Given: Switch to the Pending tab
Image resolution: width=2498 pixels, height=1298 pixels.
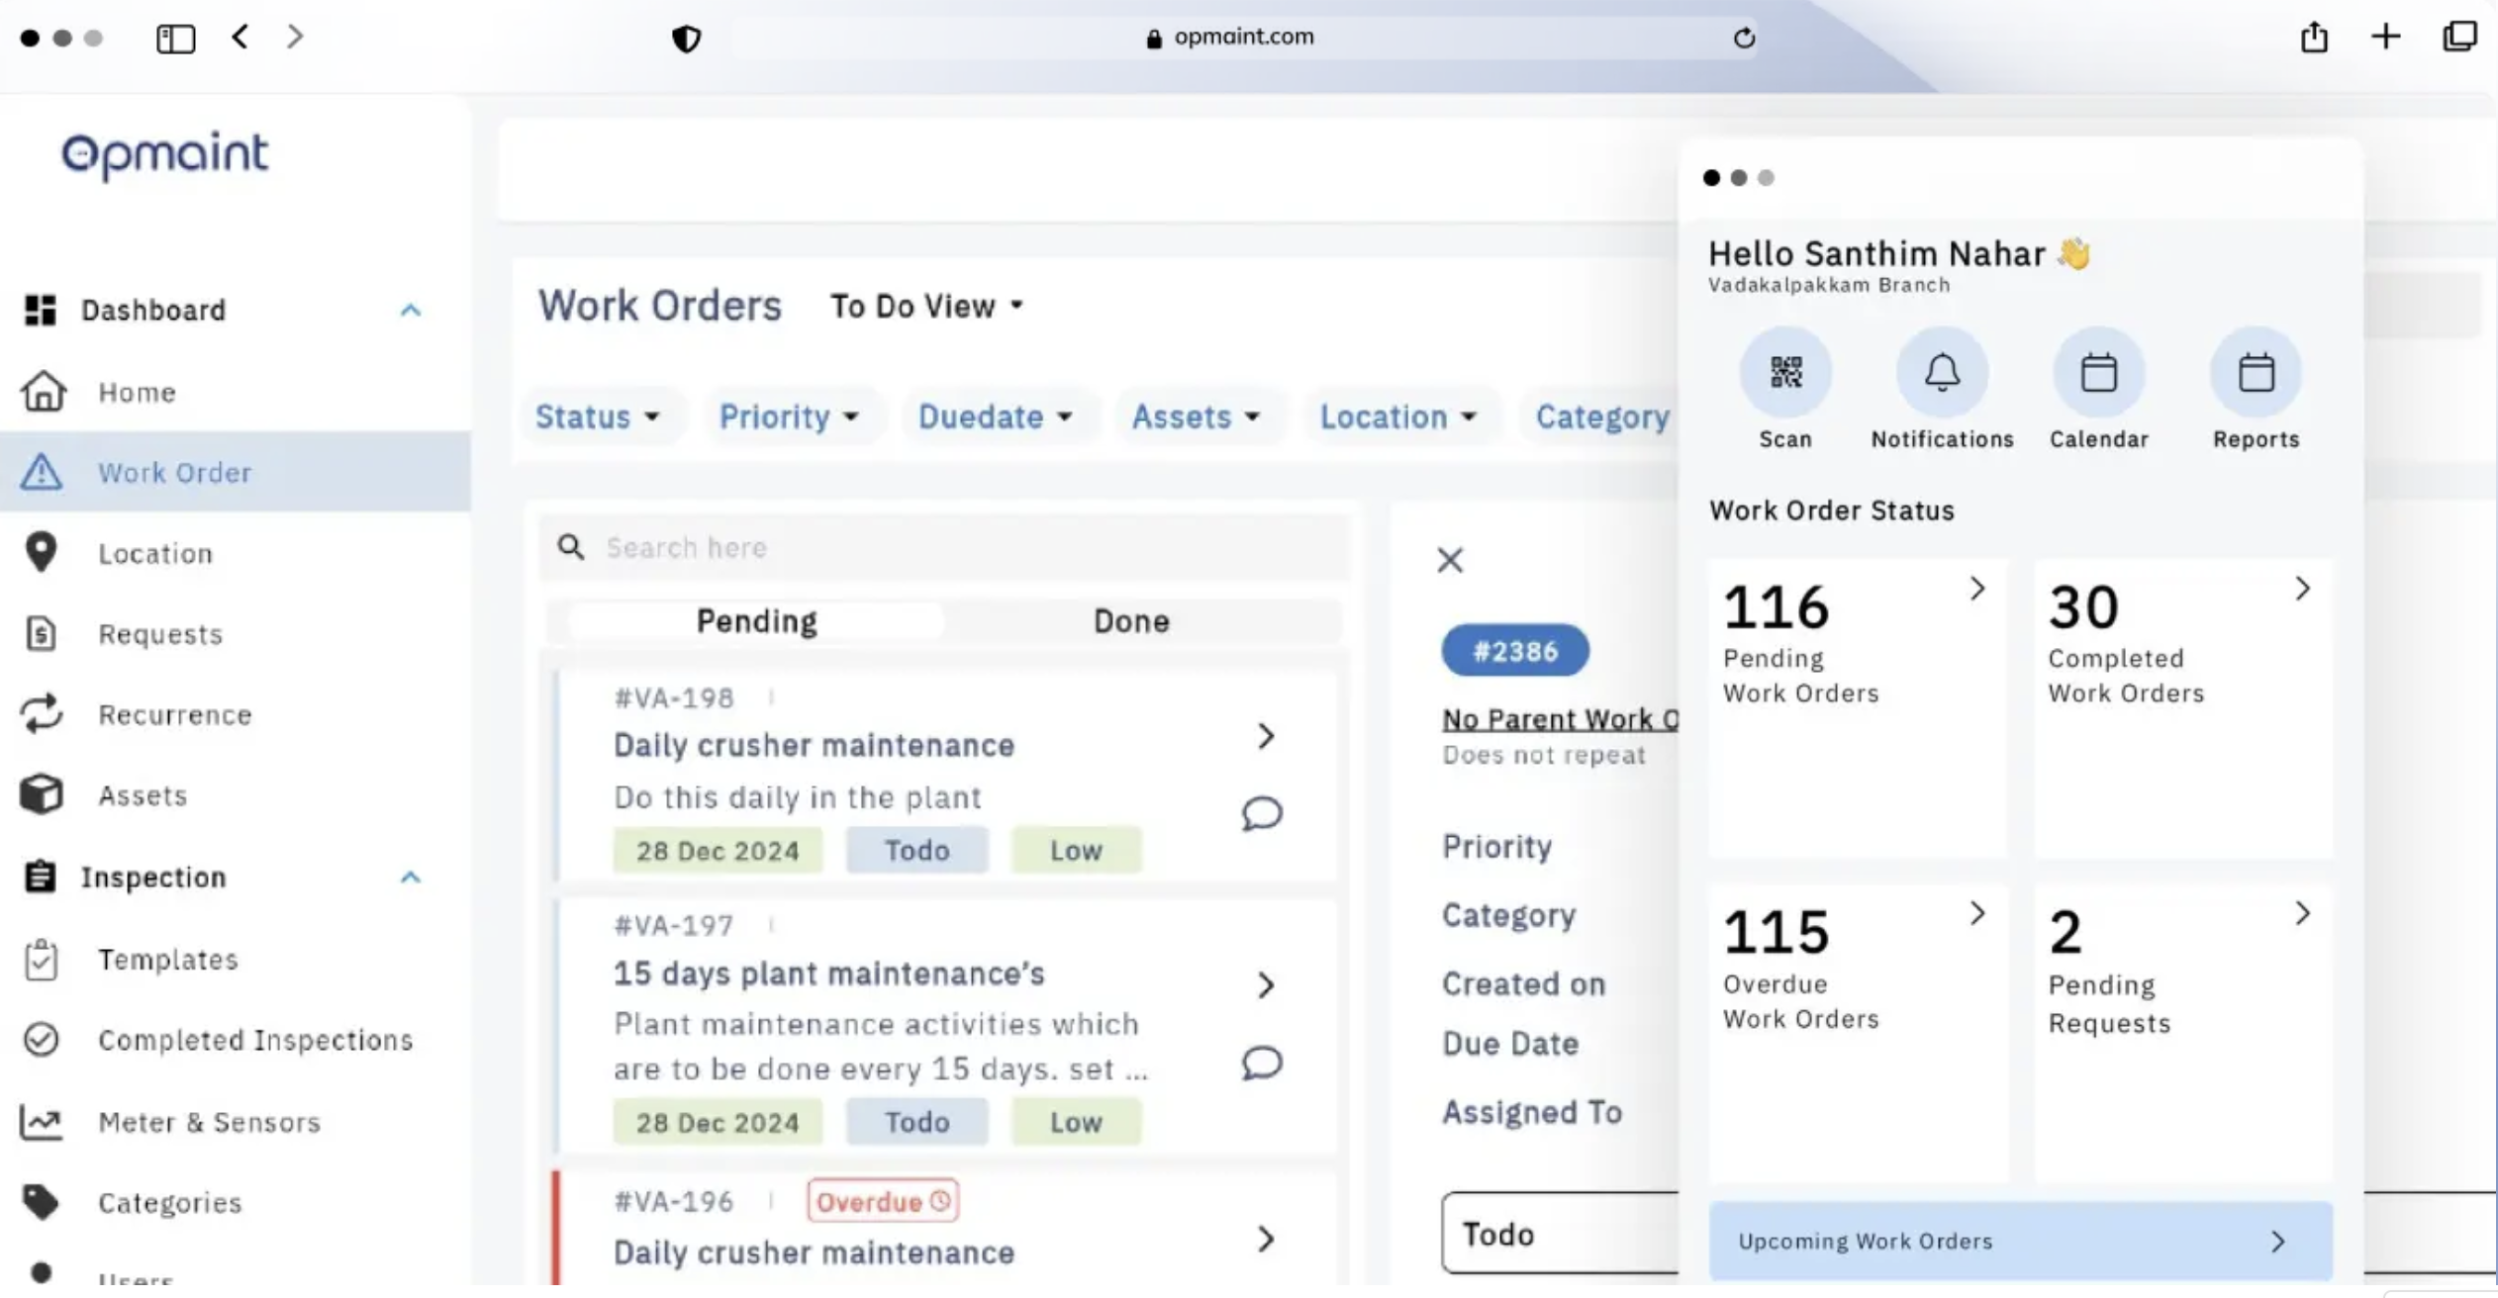Looking at the screenshot, I should coord(756,621).
